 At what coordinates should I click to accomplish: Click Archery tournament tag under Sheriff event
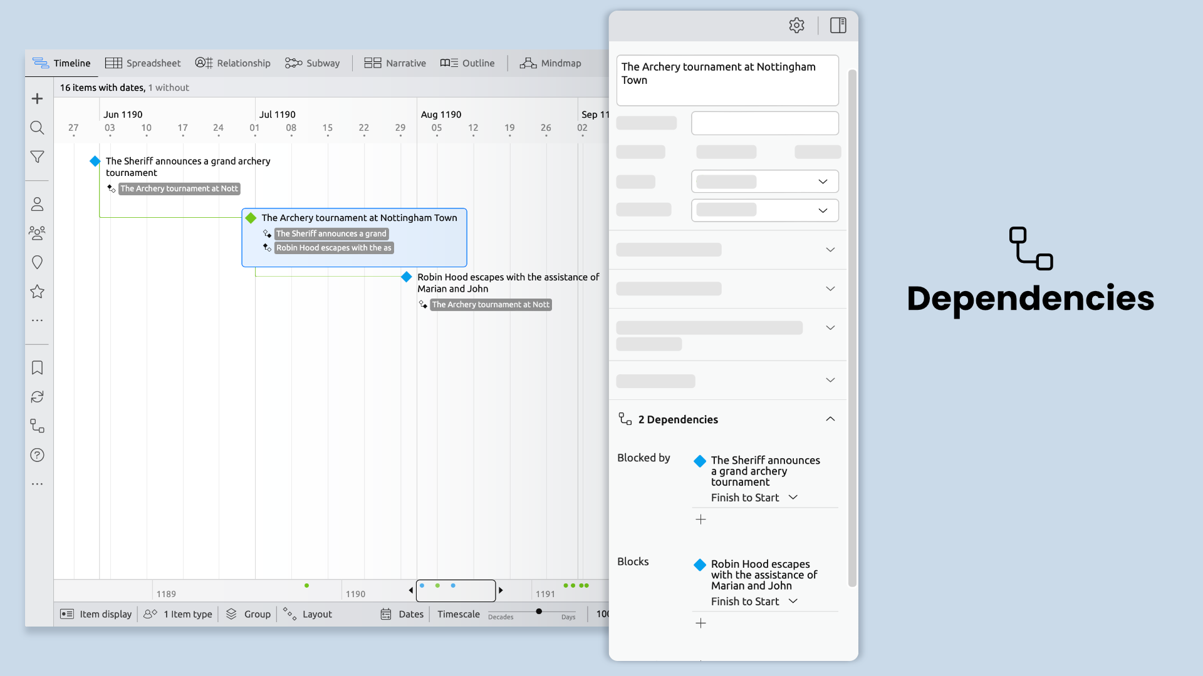(179, 188)
